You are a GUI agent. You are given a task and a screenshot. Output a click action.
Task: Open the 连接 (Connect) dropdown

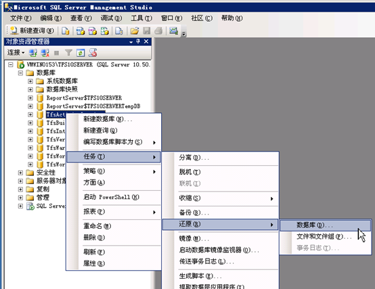(x=16, y=52)
